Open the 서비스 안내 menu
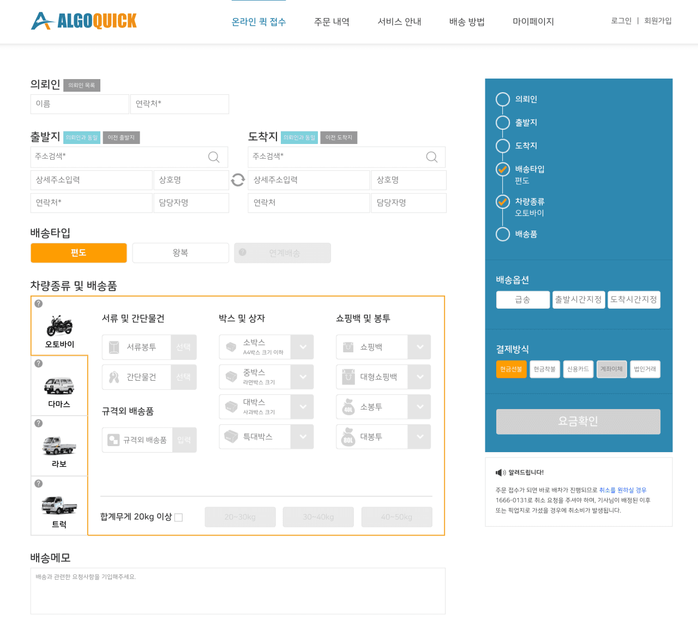 tap(400, 22)
